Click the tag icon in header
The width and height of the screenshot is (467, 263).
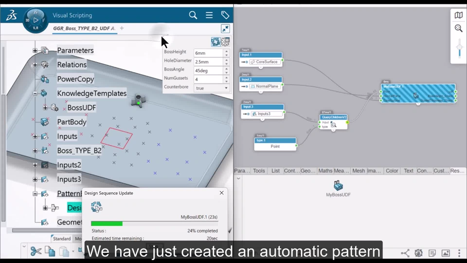pos(225,15)
